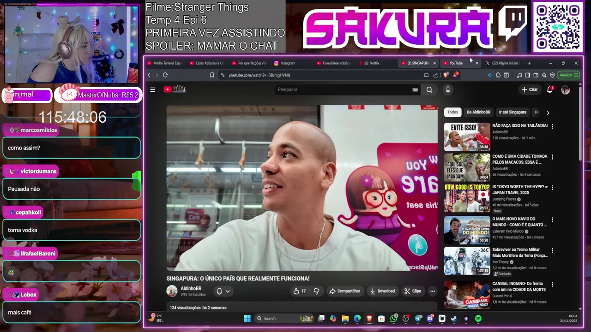Open Brave VPN shield icon
591x332 pixels.
point(552,75)
